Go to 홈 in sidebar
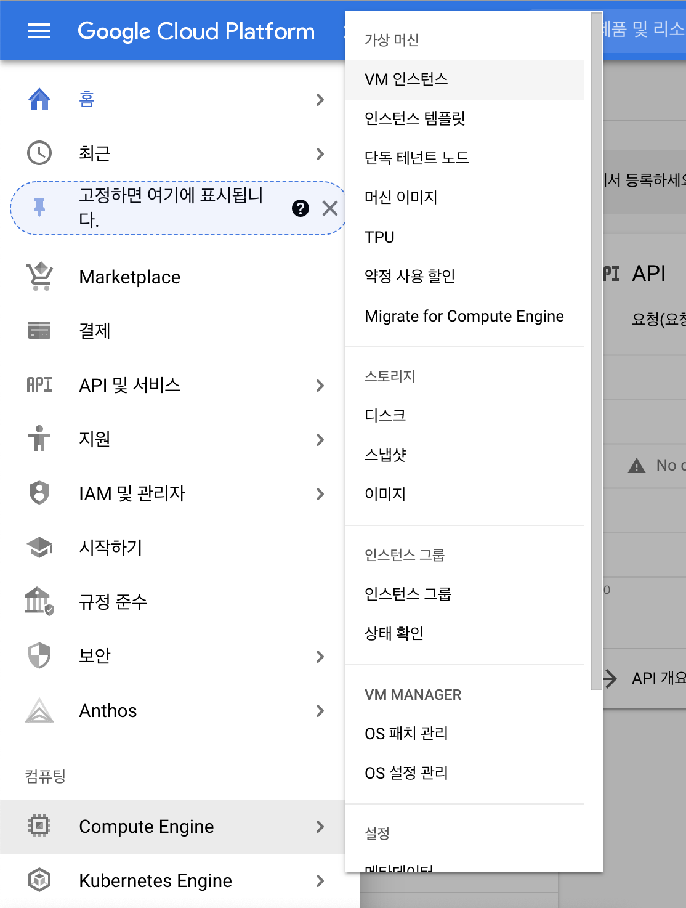Image resolution: width=686 pixels, height=908 pixels. tap(87, 99)
